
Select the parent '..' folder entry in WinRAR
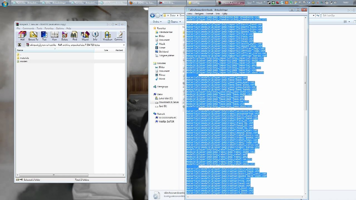19,55
